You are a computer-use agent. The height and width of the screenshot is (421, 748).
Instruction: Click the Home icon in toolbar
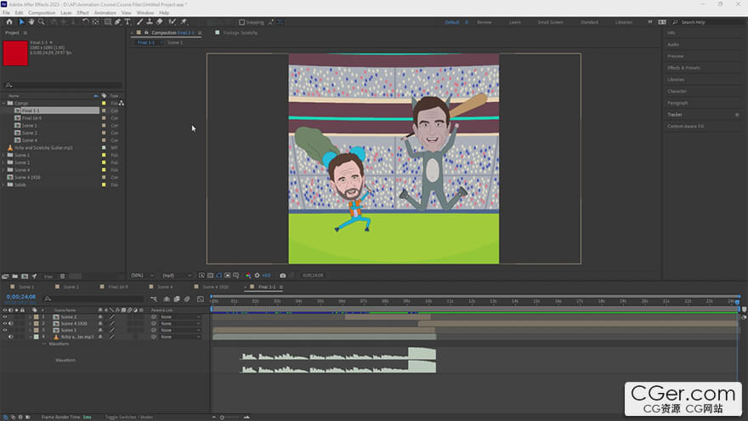point(9,22)
